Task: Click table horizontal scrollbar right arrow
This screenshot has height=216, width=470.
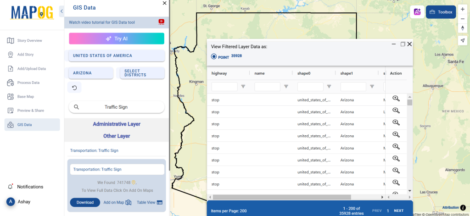Action: point(382,197)
